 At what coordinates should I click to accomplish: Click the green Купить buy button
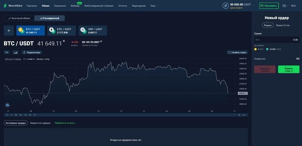point(289,69)
